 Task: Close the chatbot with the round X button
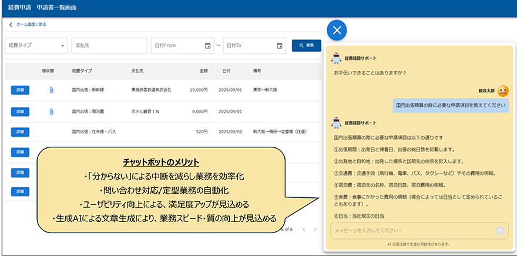coord(337,30)
